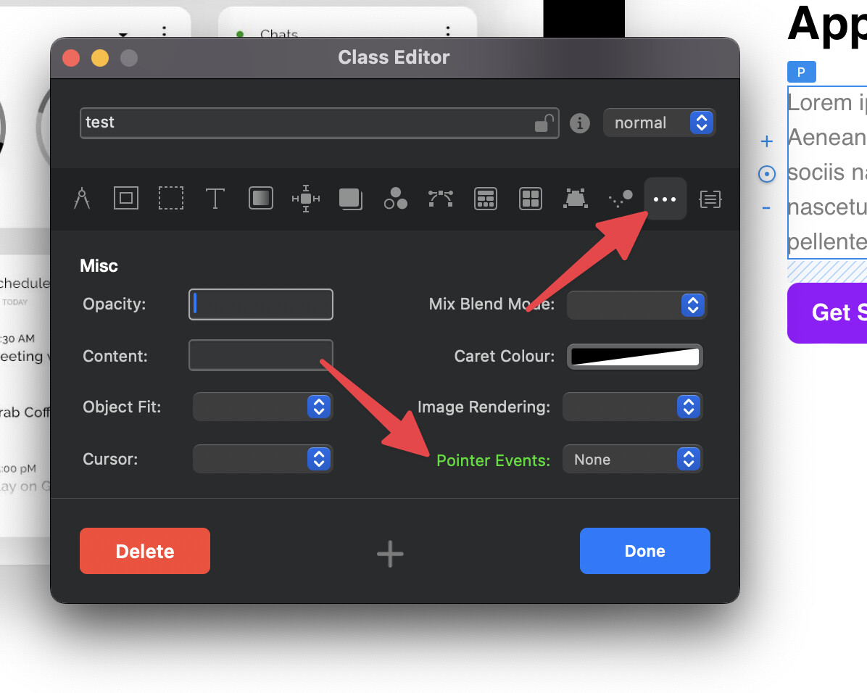867x693 pixels.
Task: Expand the Mix Blend Mode dropdown
Action: click(x=636, y=304)
